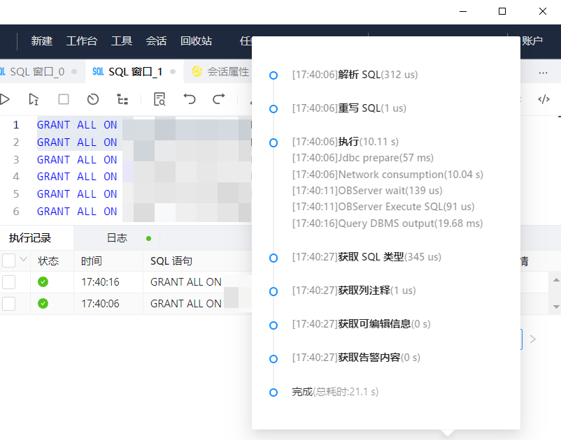Click green success icon for 17:40:06 row
Viewport: 561px width, 440px height.
tap(43, 304)
